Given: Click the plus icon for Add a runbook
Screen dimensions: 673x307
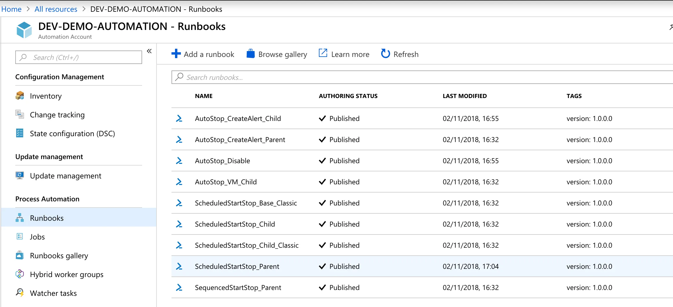Looking at the screenshot, I should click(176, 54).
